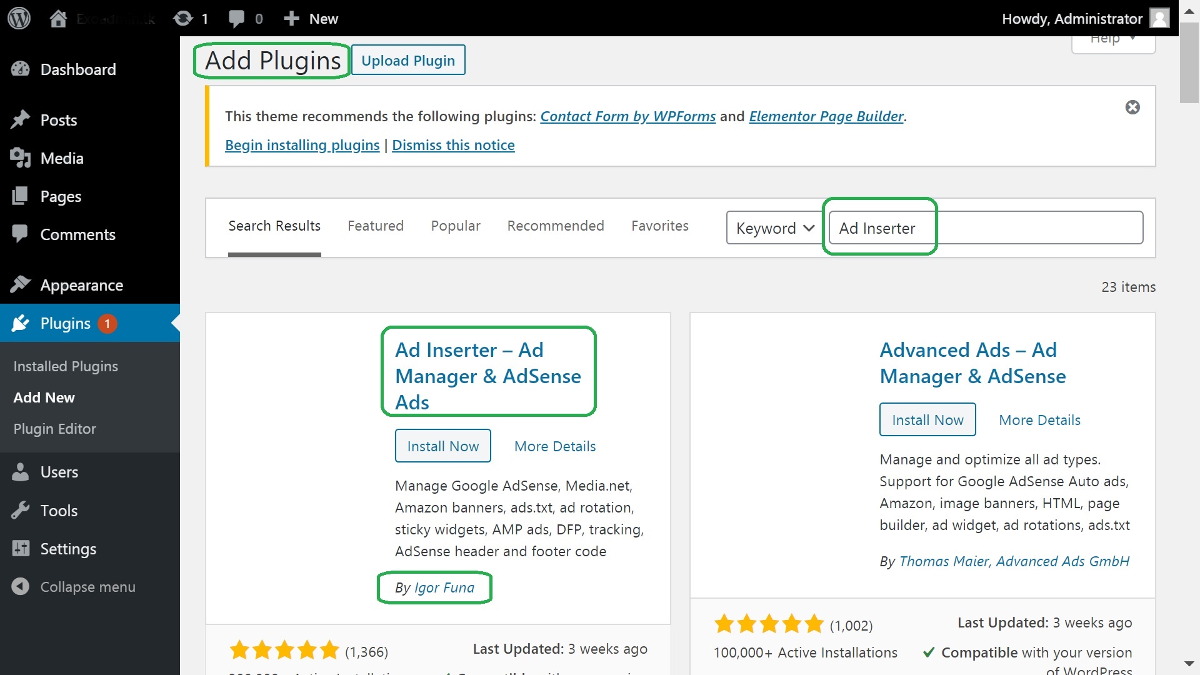This screenshot has height=675, width=1200.
Task: Click the Plugins plug icon
Action: click(x=20, y=323)
